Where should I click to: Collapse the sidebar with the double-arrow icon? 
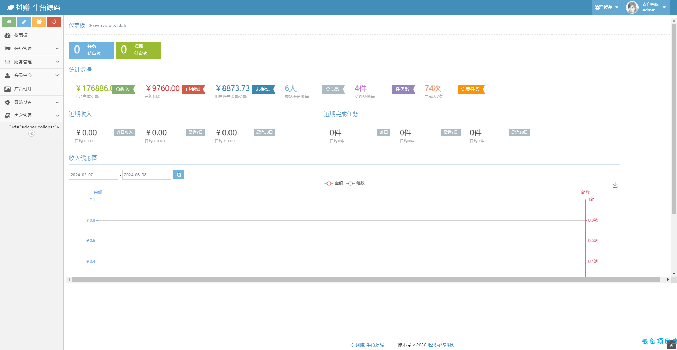[x=32, y=133]
